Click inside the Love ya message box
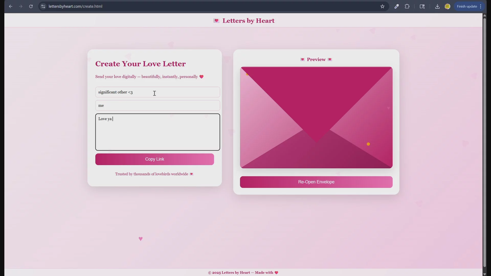 coord(158,132)
